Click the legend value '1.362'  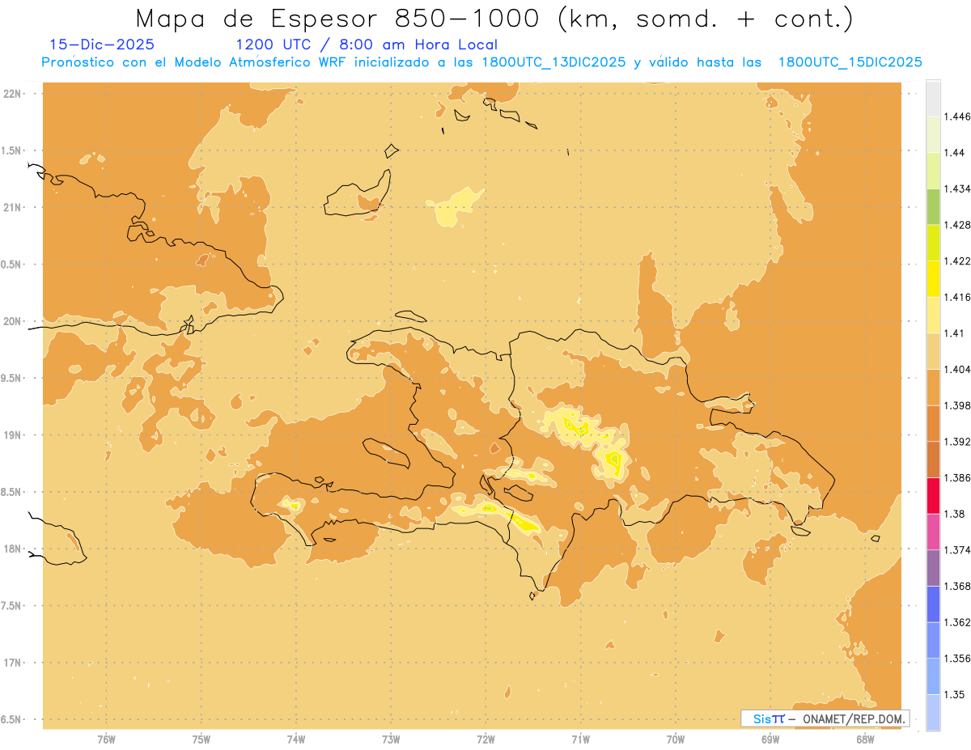[x=956, y=622]
